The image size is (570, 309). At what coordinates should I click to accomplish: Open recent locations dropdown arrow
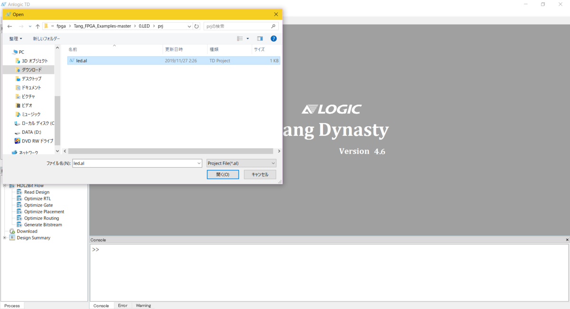[29, 26]
